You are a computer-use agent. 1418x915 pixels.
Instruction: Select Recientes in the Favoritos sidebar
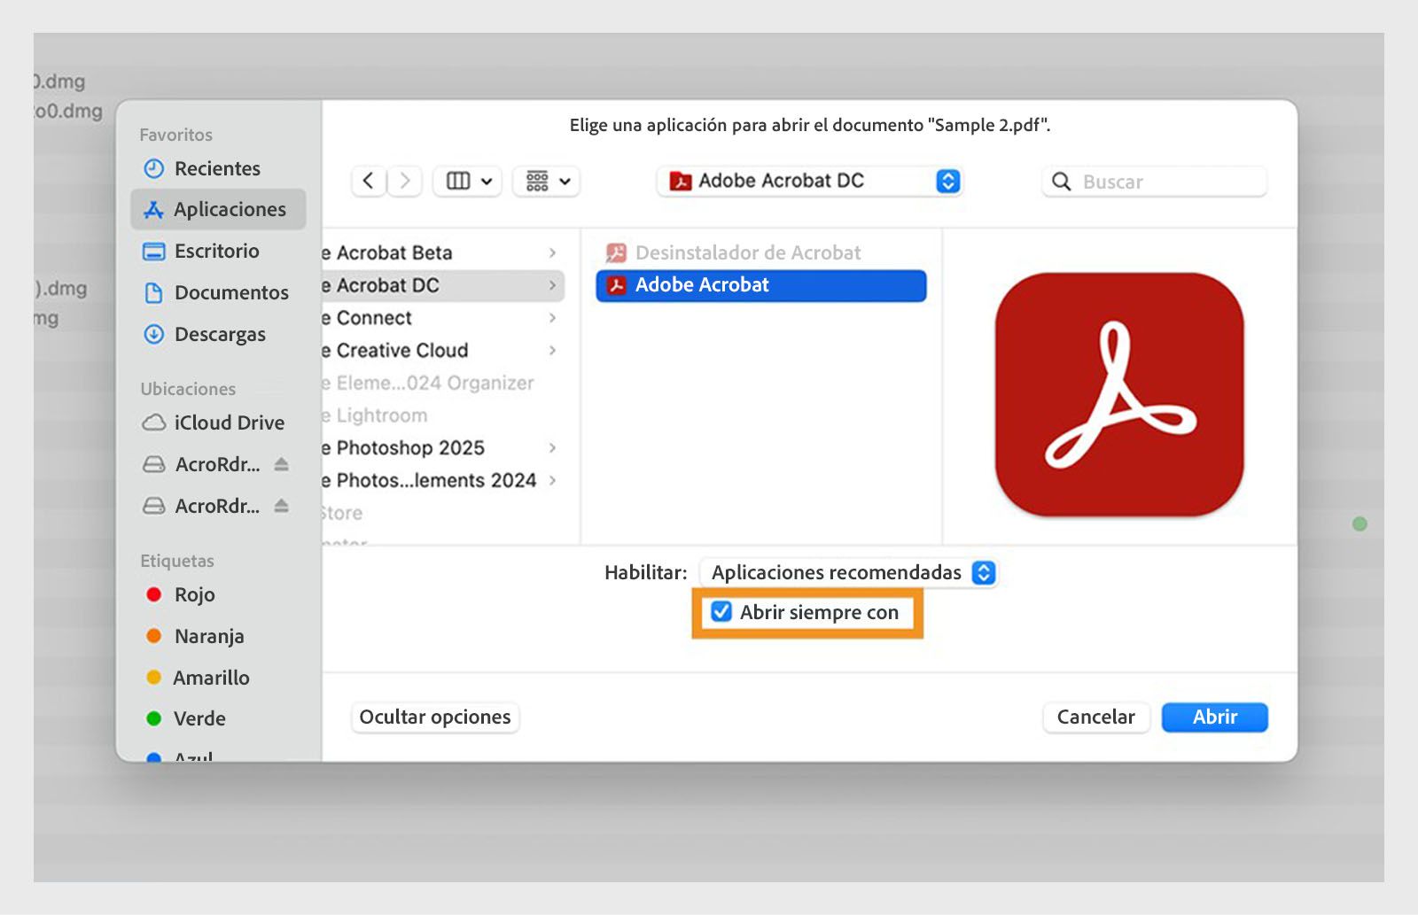[217, 168]
